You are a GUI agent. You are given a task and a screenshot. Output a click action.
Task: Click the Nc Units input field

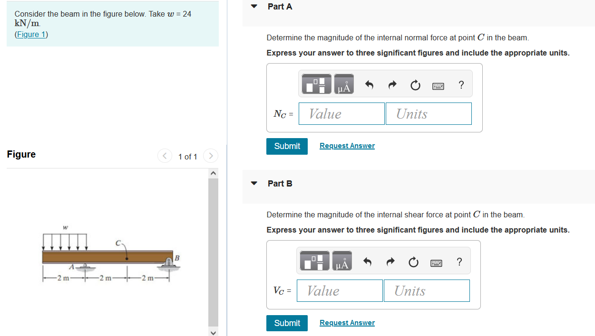(x=429, y=114)
